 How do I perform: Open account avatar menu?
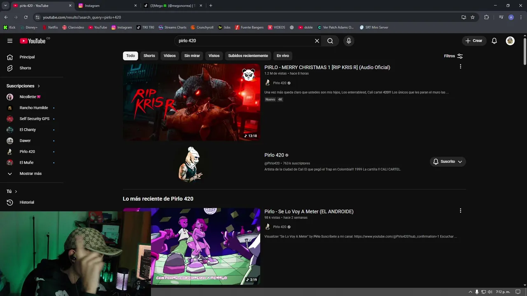510,41
